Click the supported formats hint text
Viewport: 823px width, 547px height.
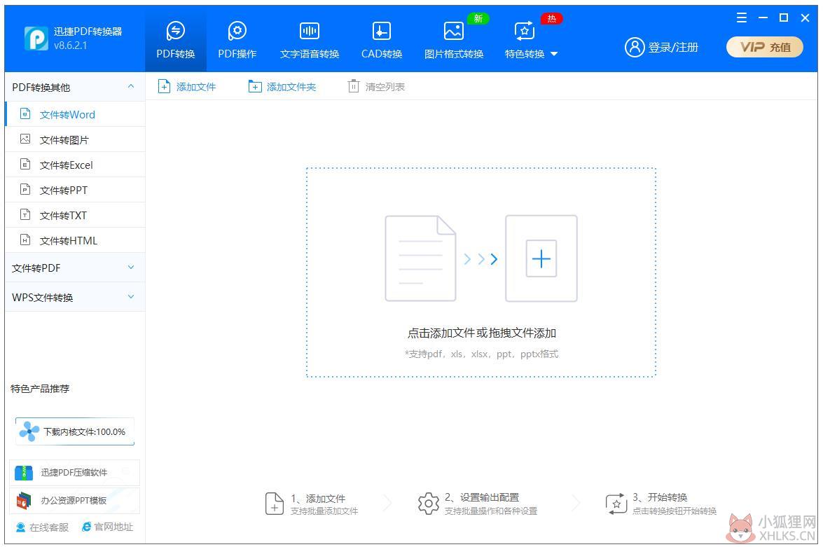482,354
